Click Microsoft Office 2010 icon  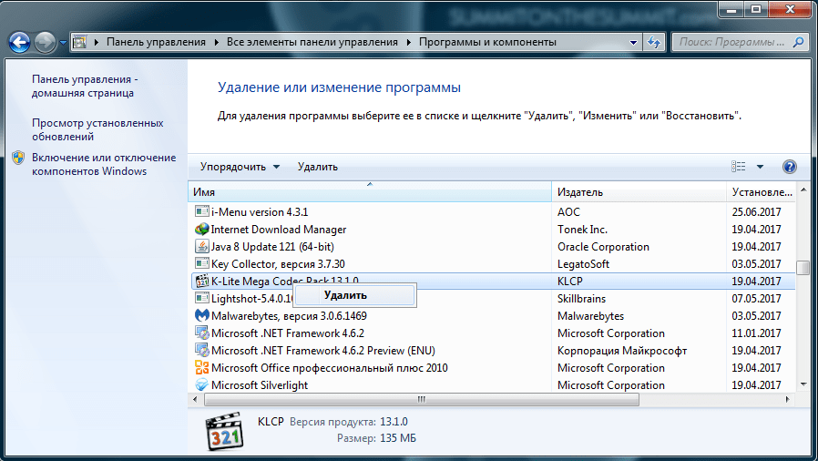click(202, 368)
